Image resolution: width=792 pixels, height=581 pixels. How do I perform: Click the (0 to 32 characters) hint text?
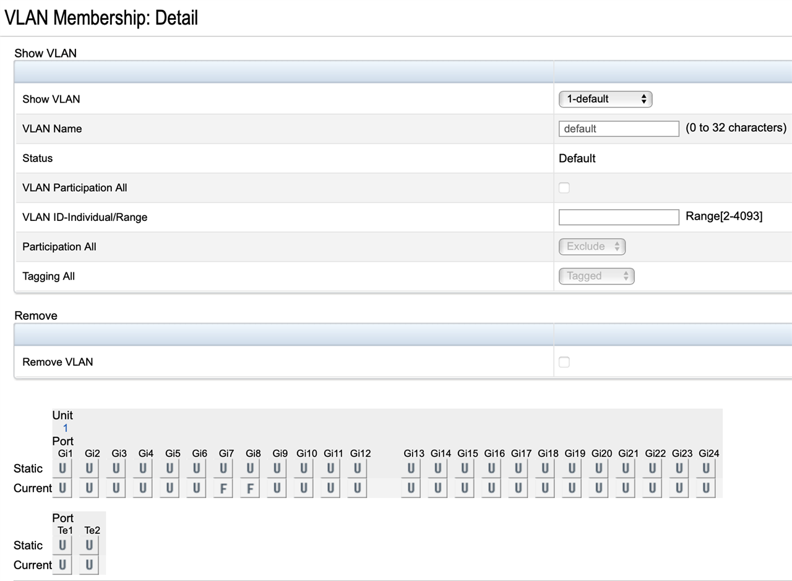(x=736, y=128)
